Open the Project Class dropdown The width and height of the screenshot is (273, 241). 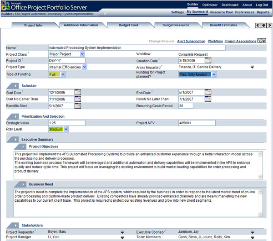tap(82, 54)
